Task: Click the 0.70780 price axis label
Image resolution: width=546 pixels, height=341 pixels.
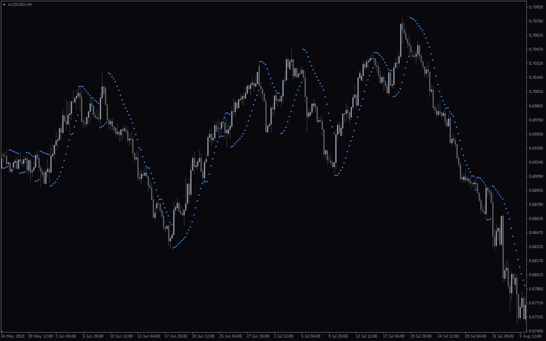Action: coord(536,21)
